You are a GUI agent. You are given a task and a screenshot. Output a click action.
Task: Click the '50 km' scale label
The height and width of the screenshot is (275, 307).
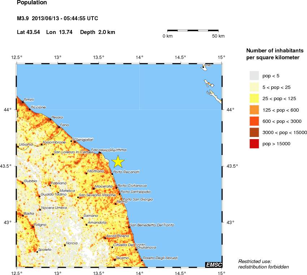coord(218,36)
